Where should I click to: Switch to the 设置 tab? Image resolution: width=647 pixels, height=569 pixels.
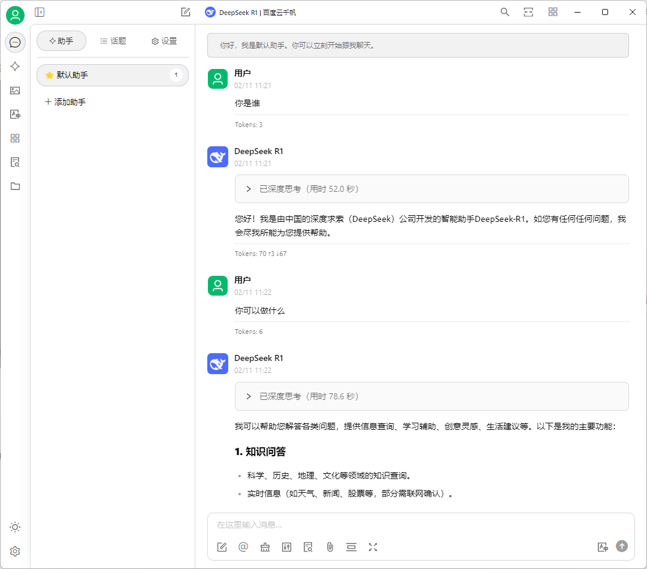(x=164, y=41)
